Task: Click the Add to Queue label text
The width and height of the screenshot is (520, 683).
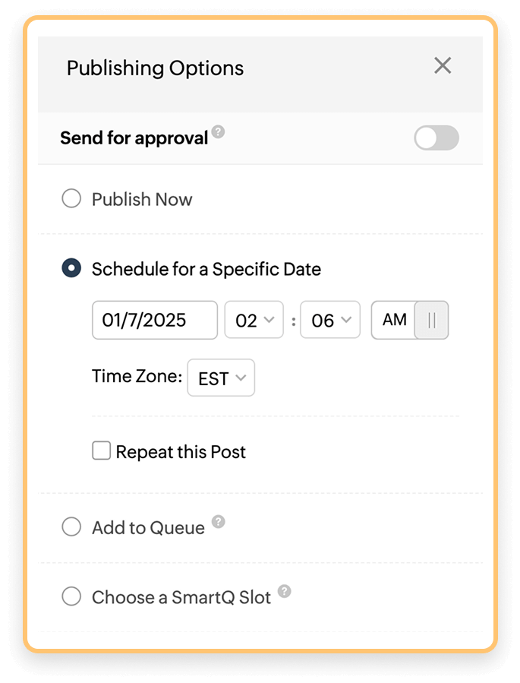Action: coord(147,526)
